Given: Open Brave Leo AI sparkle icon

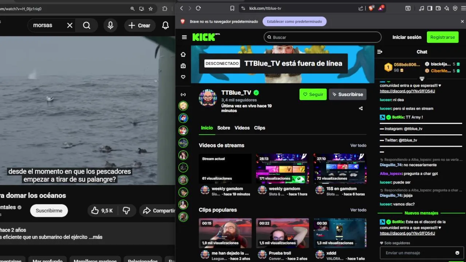Looking at the screenshot, I should (447, 8).
